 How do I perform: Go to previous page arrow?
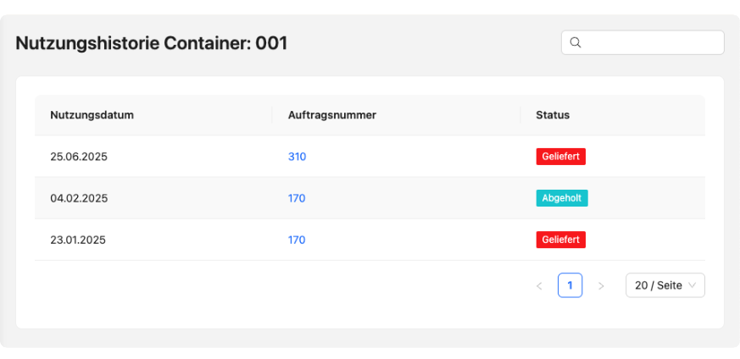click(539, 285)
